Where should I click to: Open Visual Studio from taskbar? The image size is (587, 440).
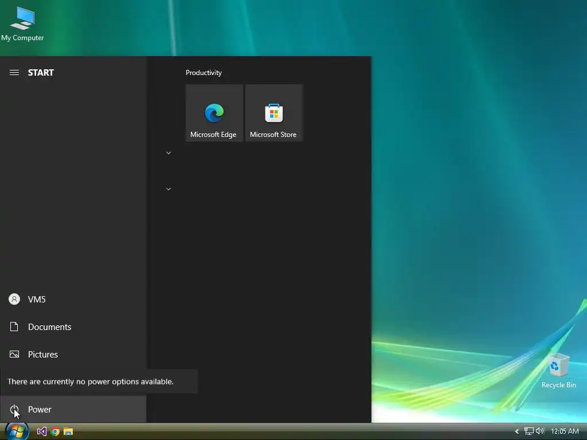[41, 431]
